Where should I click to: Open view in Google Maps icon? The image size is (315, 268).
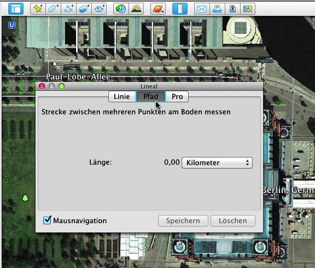point(232,9)
